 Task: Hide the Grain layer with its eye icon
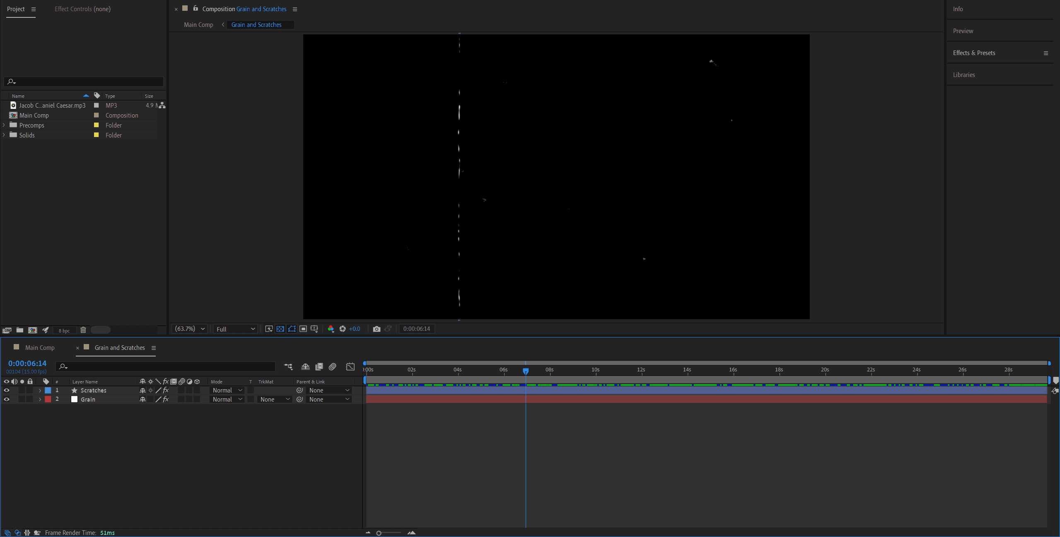[x=6, y=400]
